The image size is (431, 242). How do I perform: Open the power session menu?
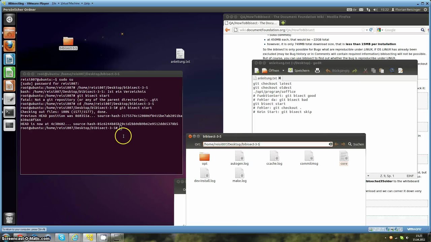[426, 10]
